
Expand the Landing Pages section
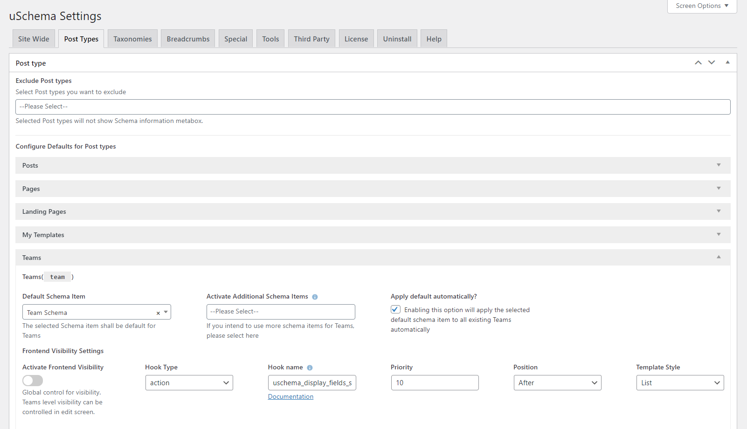pos(373,211)
